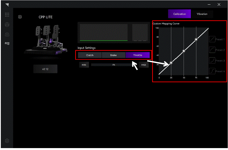Click curve control point at 25
228x150 pixels.
171,63
